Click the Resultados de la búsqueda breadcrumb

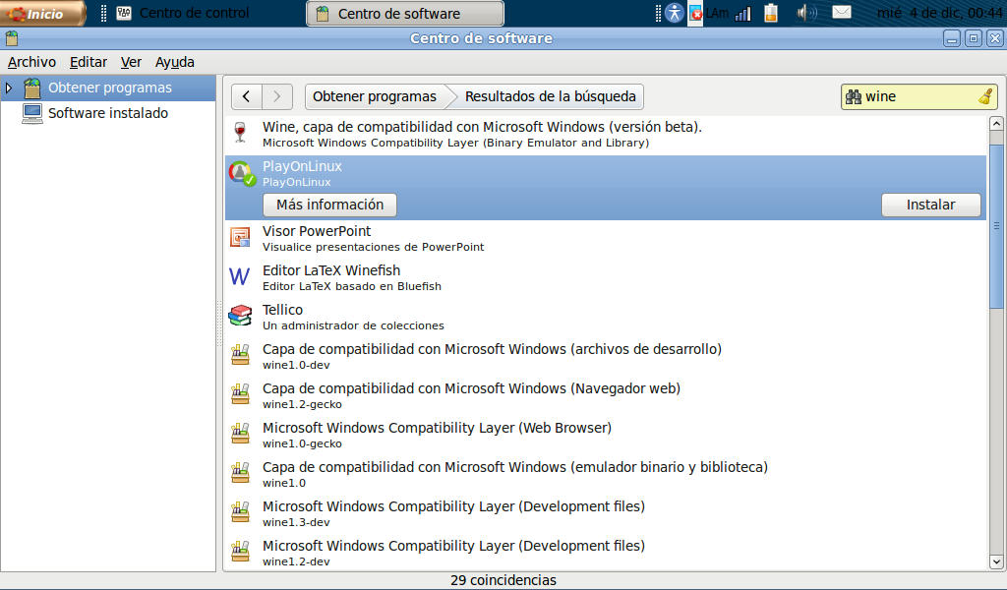coord(550,97)
